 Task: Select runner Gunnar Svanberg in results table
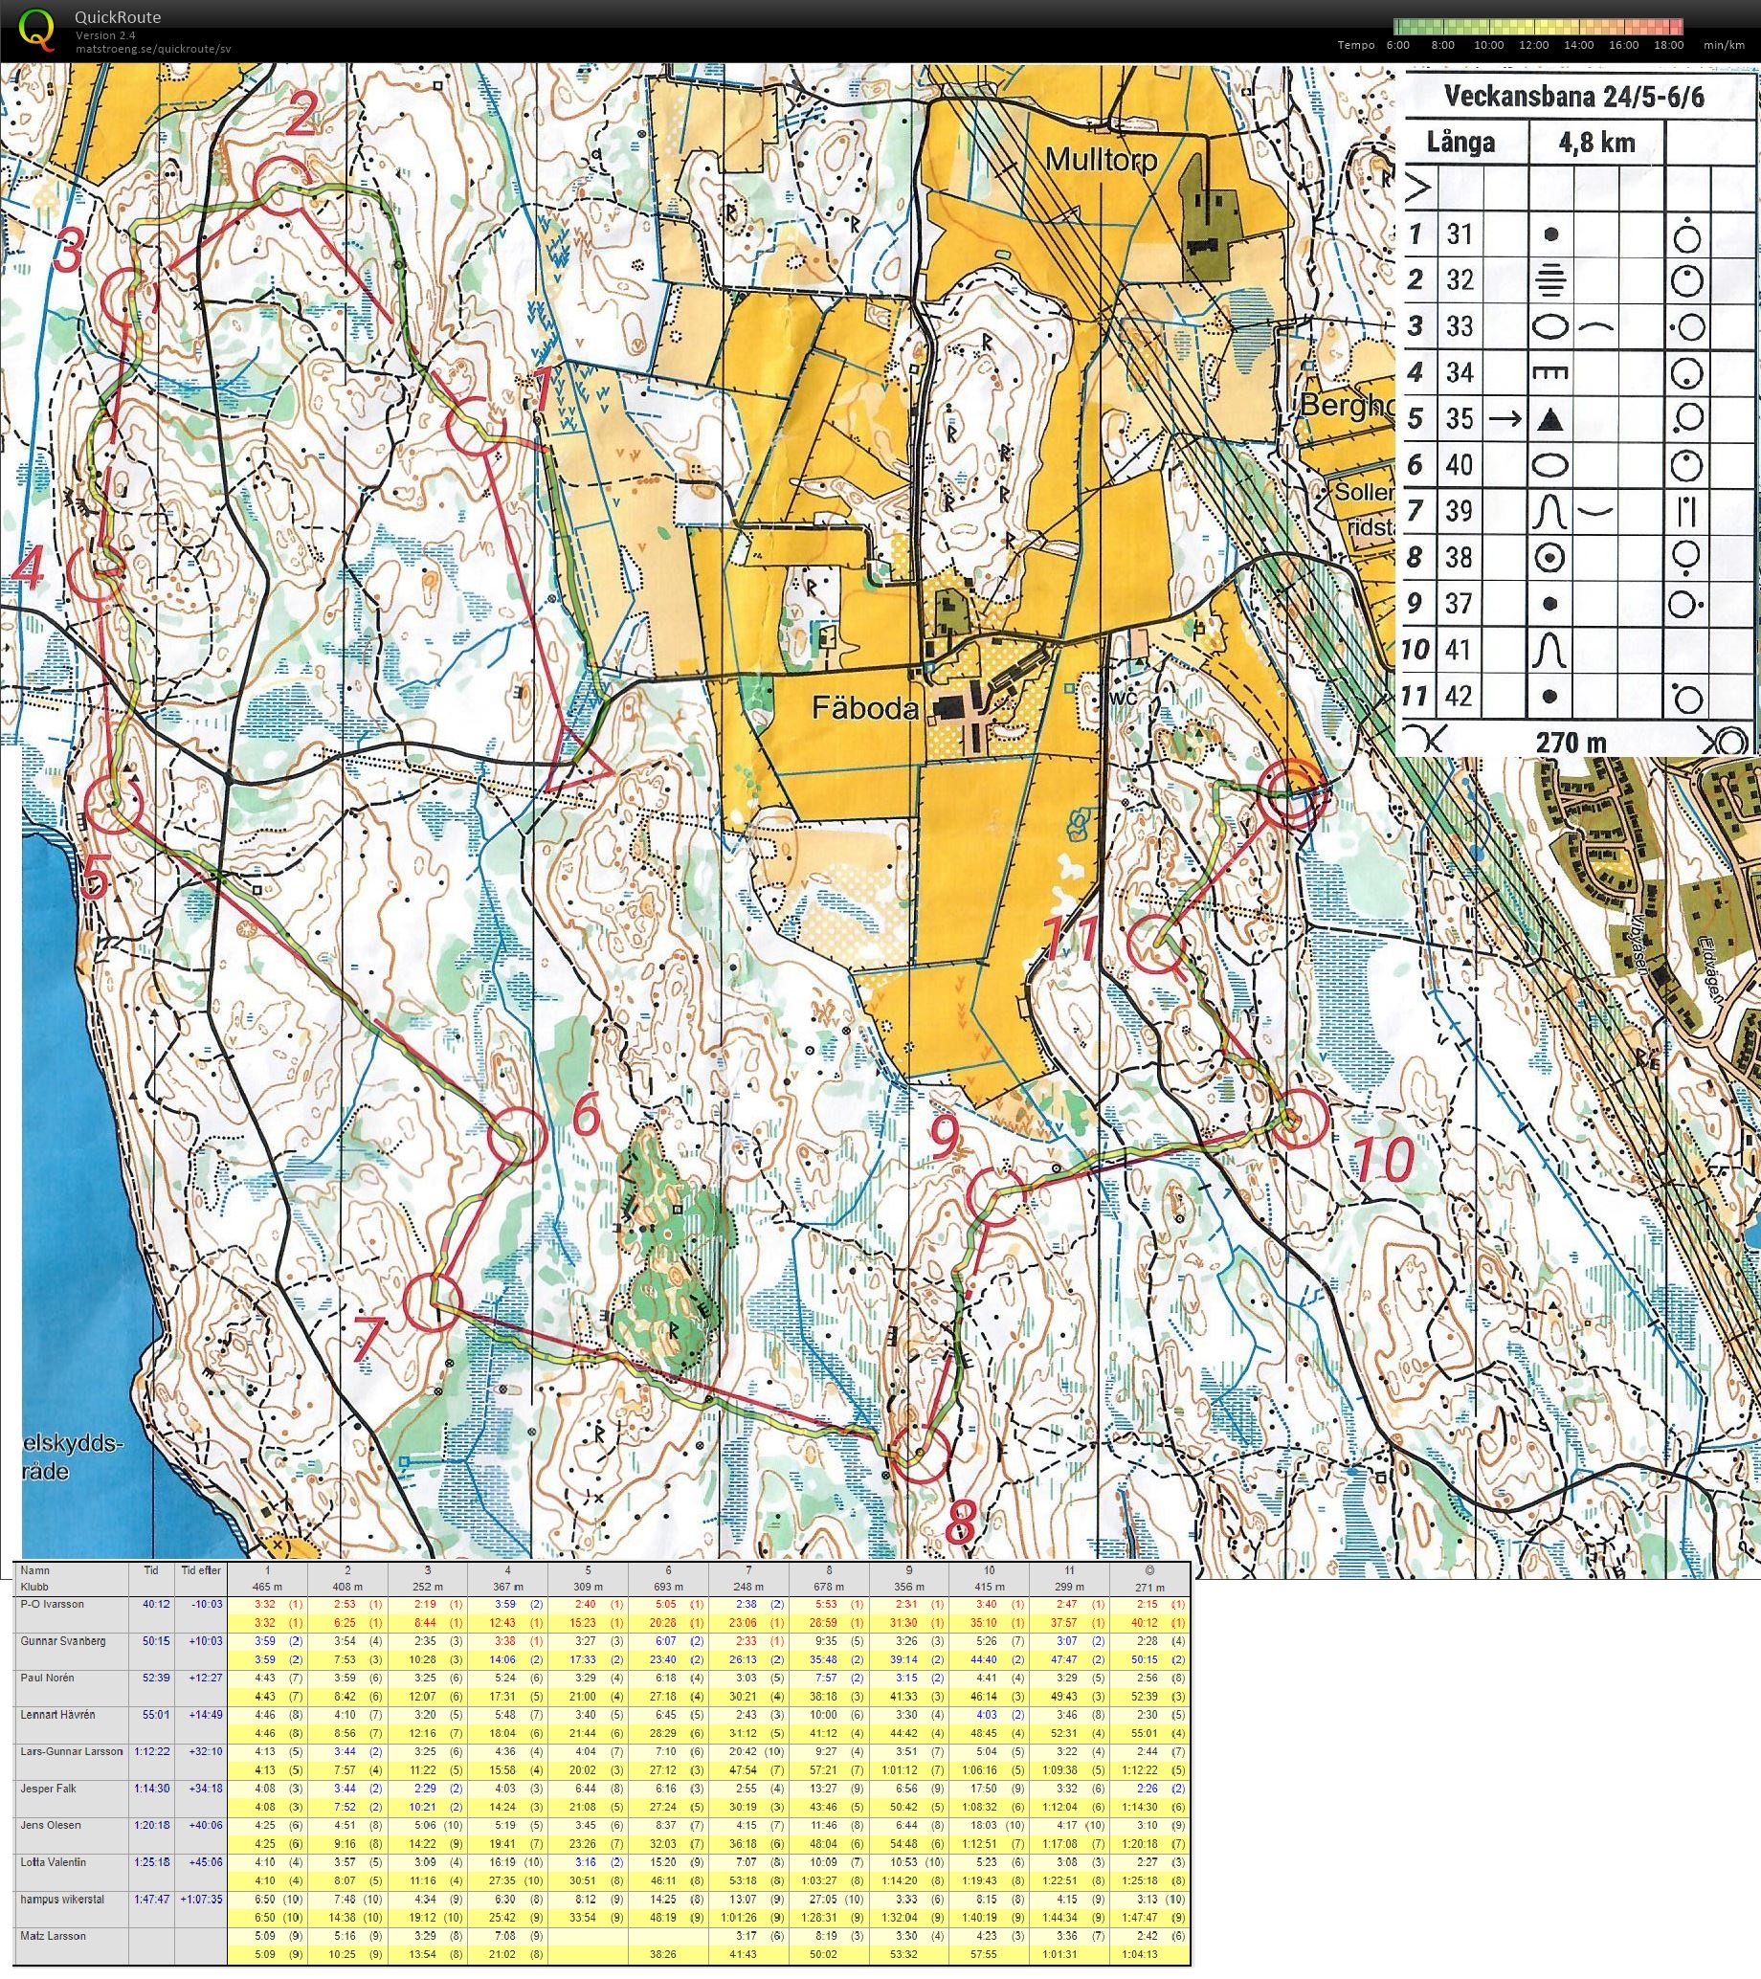pos(63,1641)
